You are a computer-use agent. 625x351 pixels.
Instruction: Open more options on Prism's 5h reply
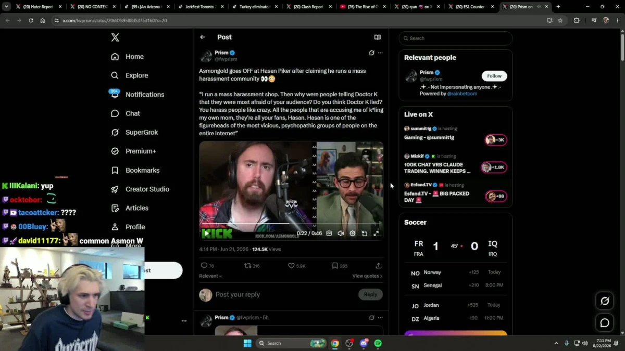[380, 317]
